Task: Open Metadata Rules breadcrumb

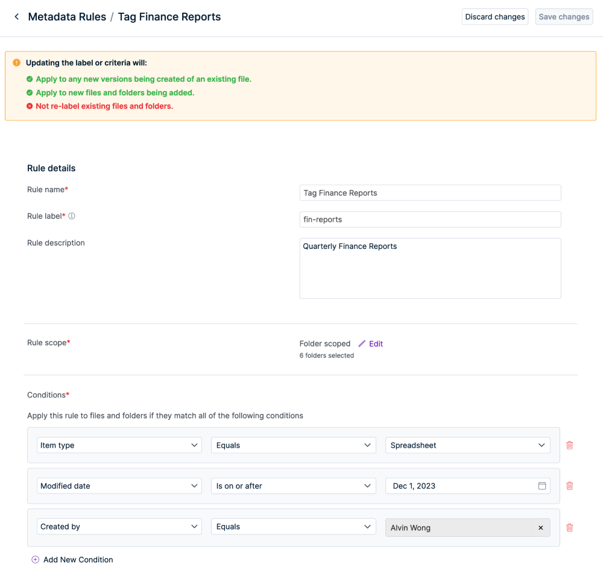Action: (67, 17)
